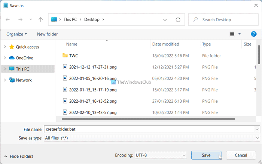Open the Encoding UTF-8 dropdown

click(x=161, y=155)
